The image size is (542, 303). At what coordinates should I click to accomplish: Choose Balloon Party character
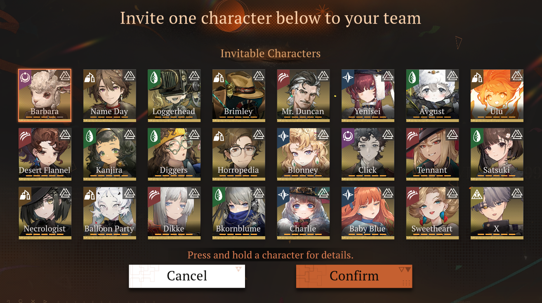pyautogui.click(x=109, y=213)
